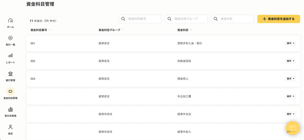Open the chat support bubble
Viewport: 304px width, 140px height.
(293, 128)
